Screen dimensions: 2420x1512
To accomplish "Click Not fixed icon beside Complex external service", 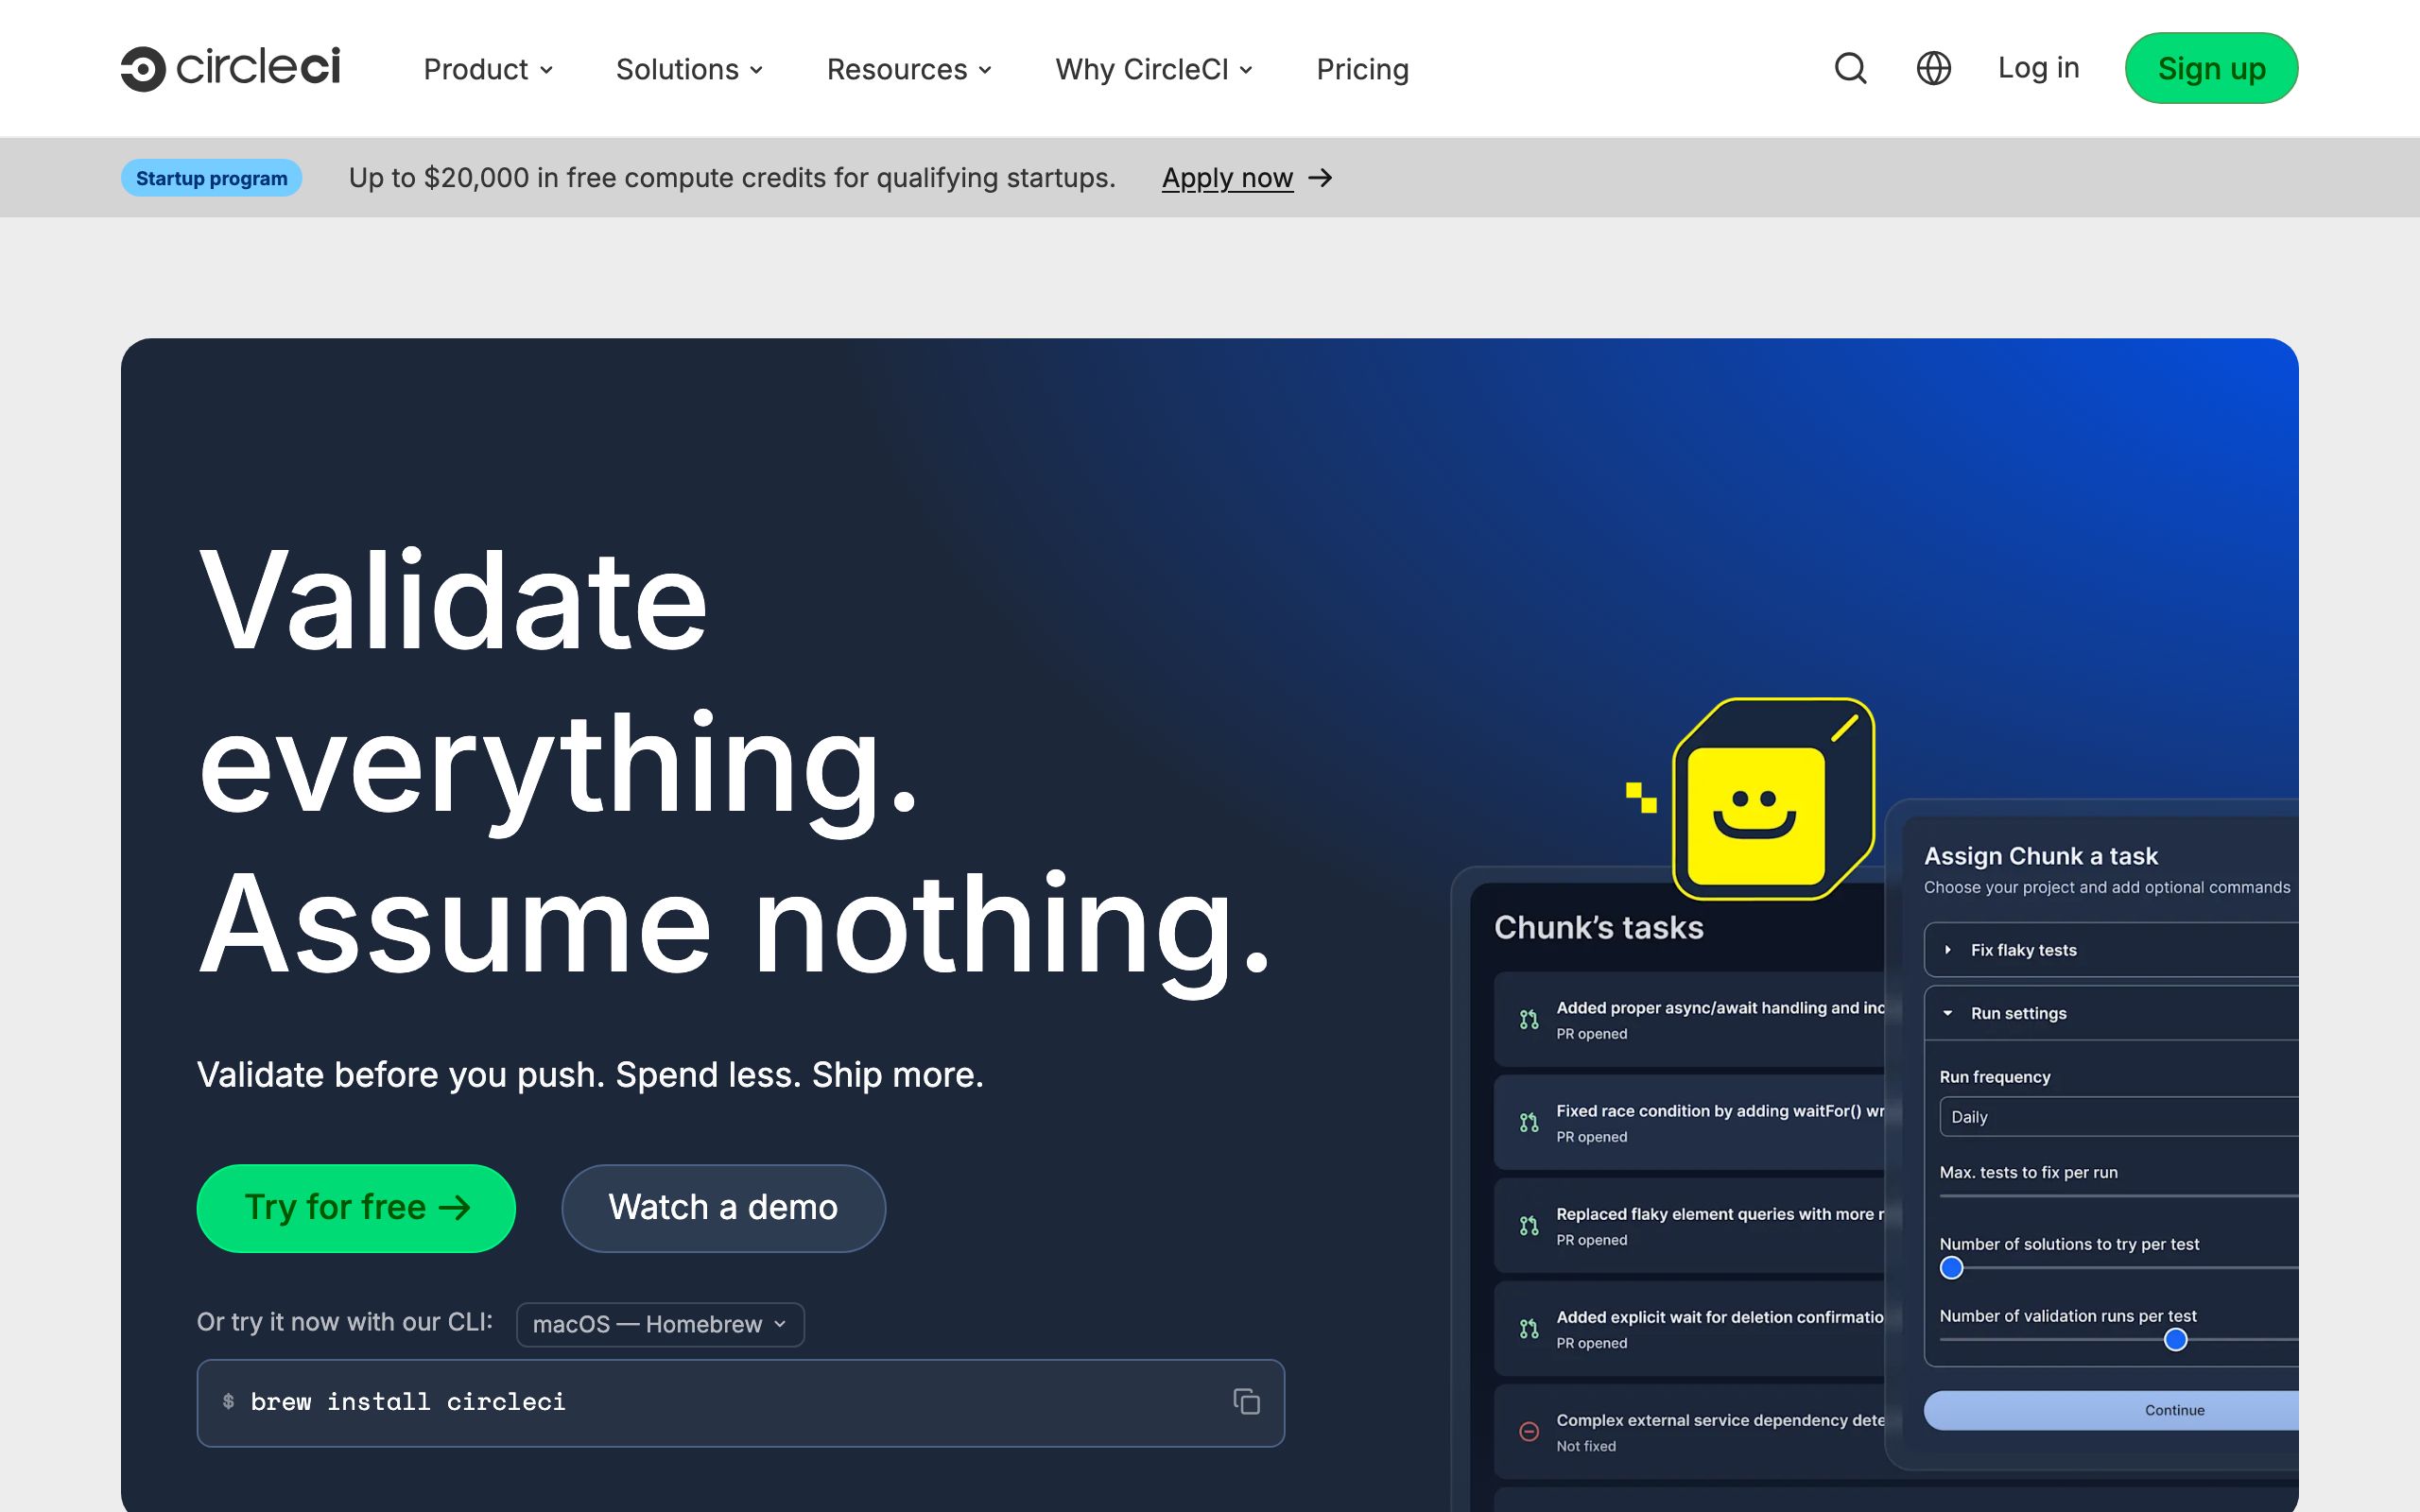I will (1529, 1431).
